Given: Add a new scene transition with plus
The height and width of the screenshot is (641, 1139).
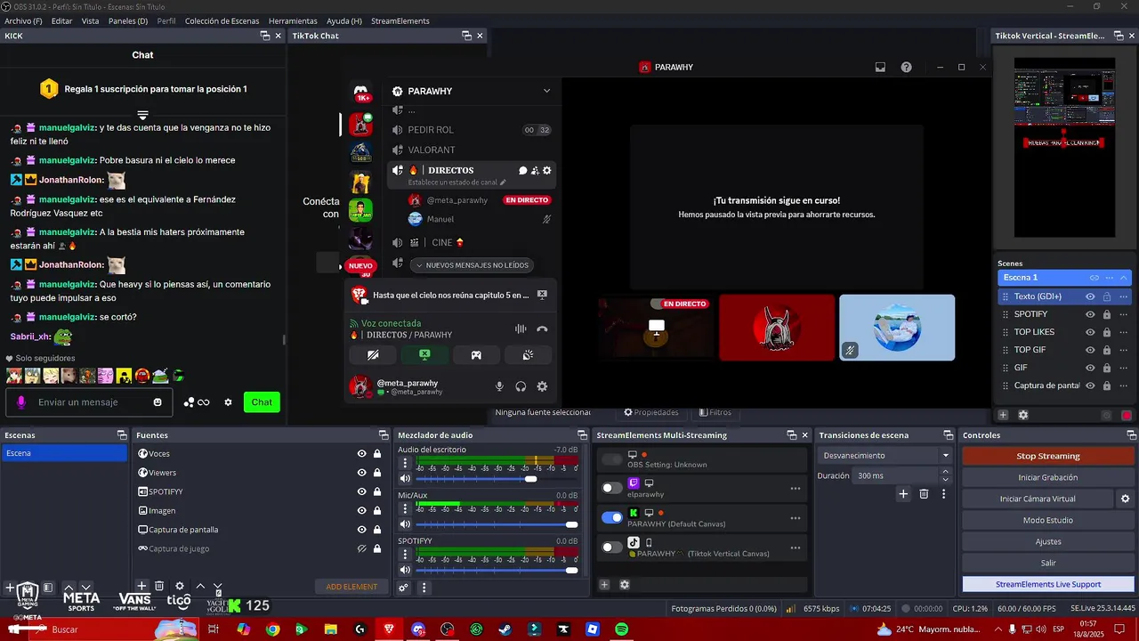Looking at the screenshot, I should click(x=903, y=494).
